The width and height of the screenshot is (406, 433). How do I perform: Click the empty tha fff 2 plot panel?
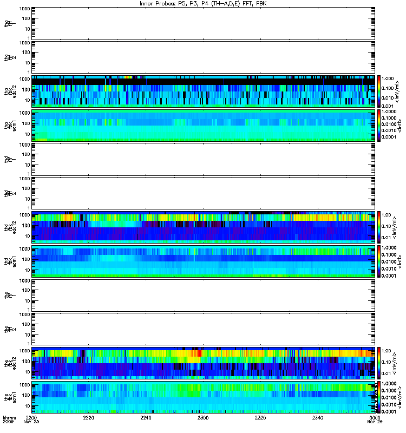click(x=204, y=57)
